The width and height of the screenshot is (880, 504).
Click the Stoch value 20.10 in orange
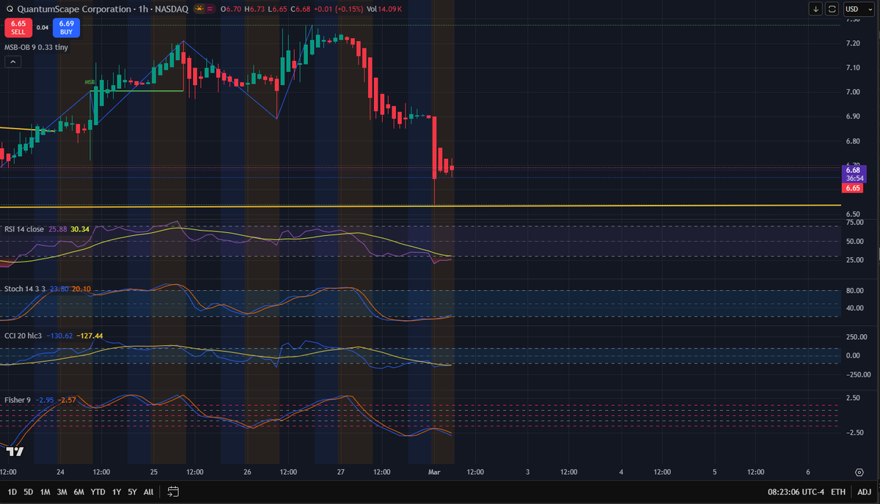pyautogui.click(x=81, y=289)
